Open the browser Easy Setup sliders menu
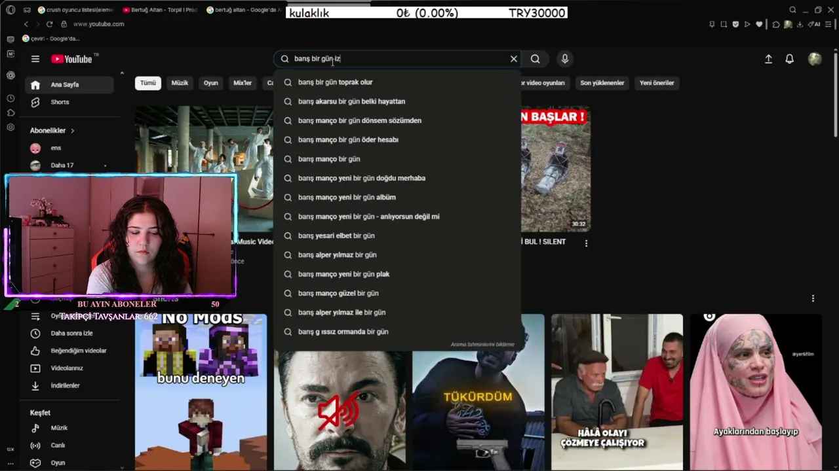The width and height of the screenshot is (839, 471). click(x=830, y=24)
